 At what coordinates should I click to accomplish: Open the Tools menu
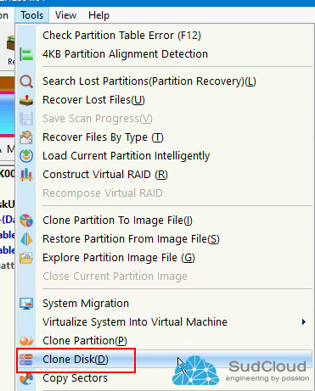(32, 15)
